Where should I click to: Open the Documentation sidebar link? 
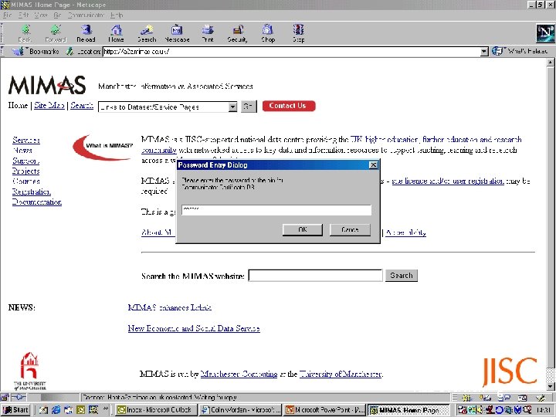click(x=37, y=202)
